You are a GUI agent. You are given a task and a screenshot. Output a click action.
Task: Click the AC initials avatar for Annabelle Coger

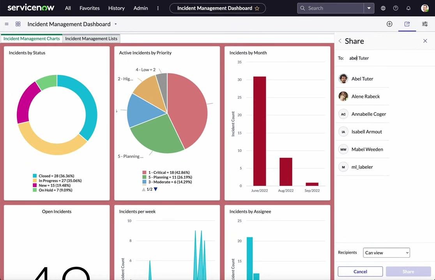[343, 114]
